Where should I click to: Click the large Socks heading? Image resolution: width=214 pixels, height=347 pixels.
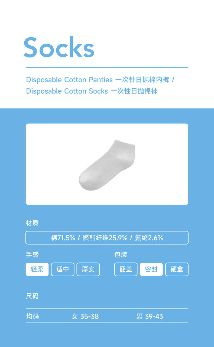click(x=59, y=47)
